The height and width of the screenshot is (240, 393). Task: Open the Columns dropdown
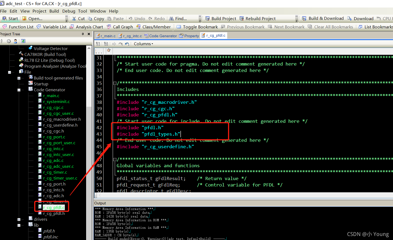143,44
